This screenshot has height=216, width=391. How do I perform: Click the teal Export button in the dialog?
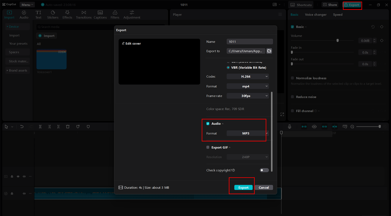click(x=243, y=188)
